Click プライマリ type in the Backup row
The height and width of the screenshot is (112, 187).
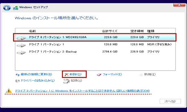153,52
